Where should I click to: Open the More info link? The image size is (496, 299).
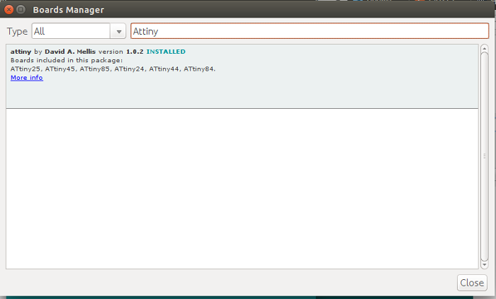click(x=27, y=78)
